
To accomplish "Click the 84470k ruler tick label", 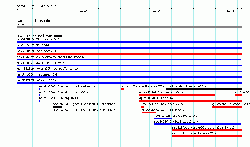I will (83, 11).
